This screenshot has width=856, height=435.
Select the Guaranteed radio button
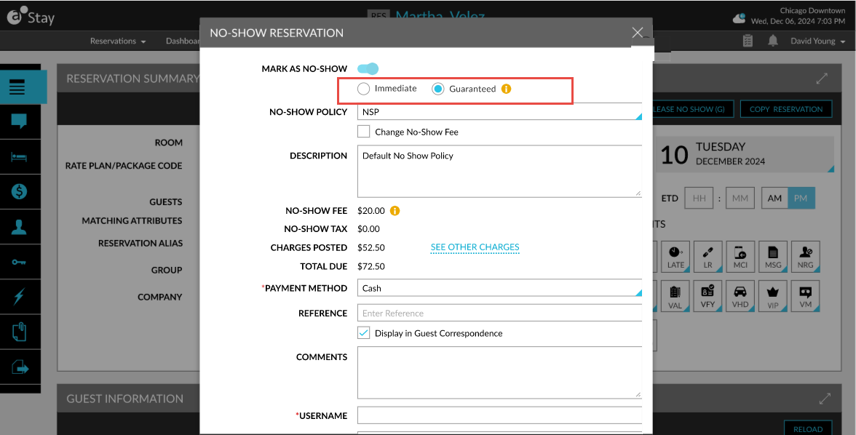pos(438,89)
